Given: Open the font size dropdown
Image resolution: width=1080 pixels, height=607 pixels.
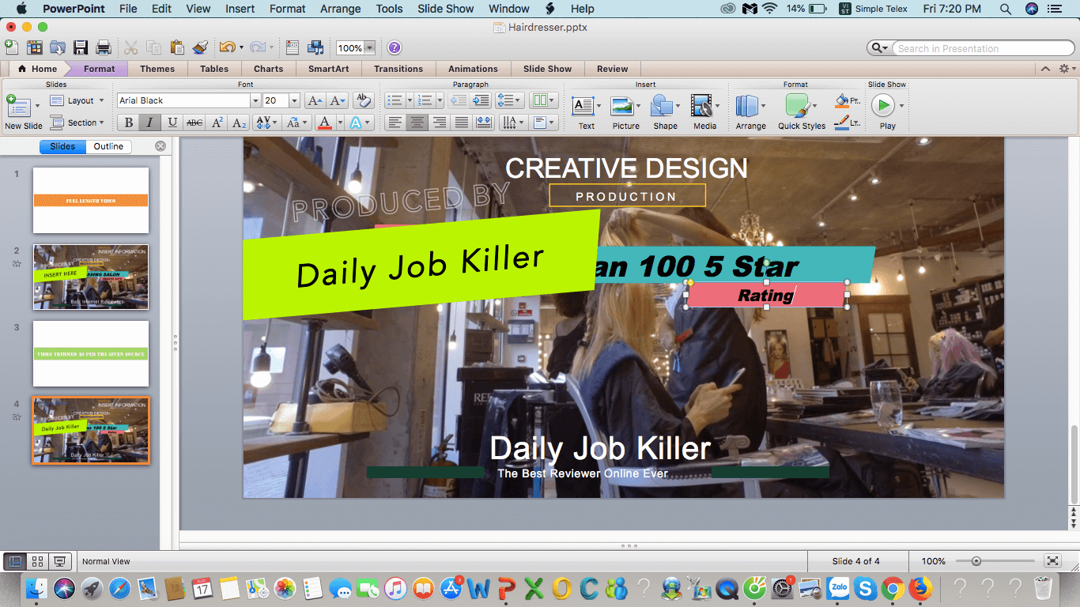Looking at the screenshot, I should pos(294,100).
